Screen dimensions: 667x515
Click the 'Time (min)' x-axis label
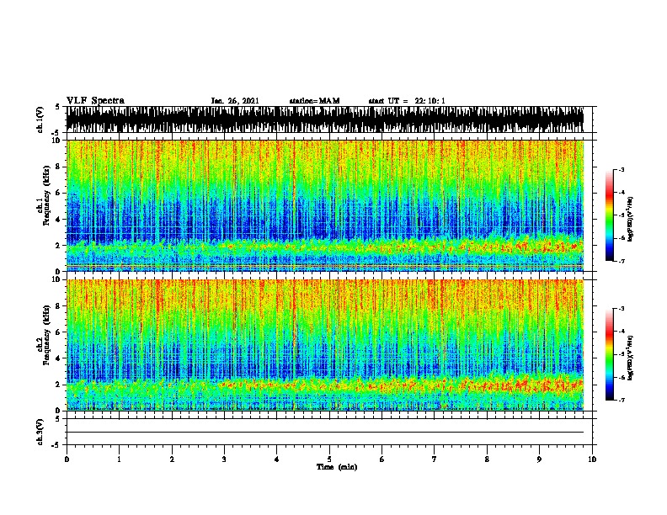[x=337, y=467]
